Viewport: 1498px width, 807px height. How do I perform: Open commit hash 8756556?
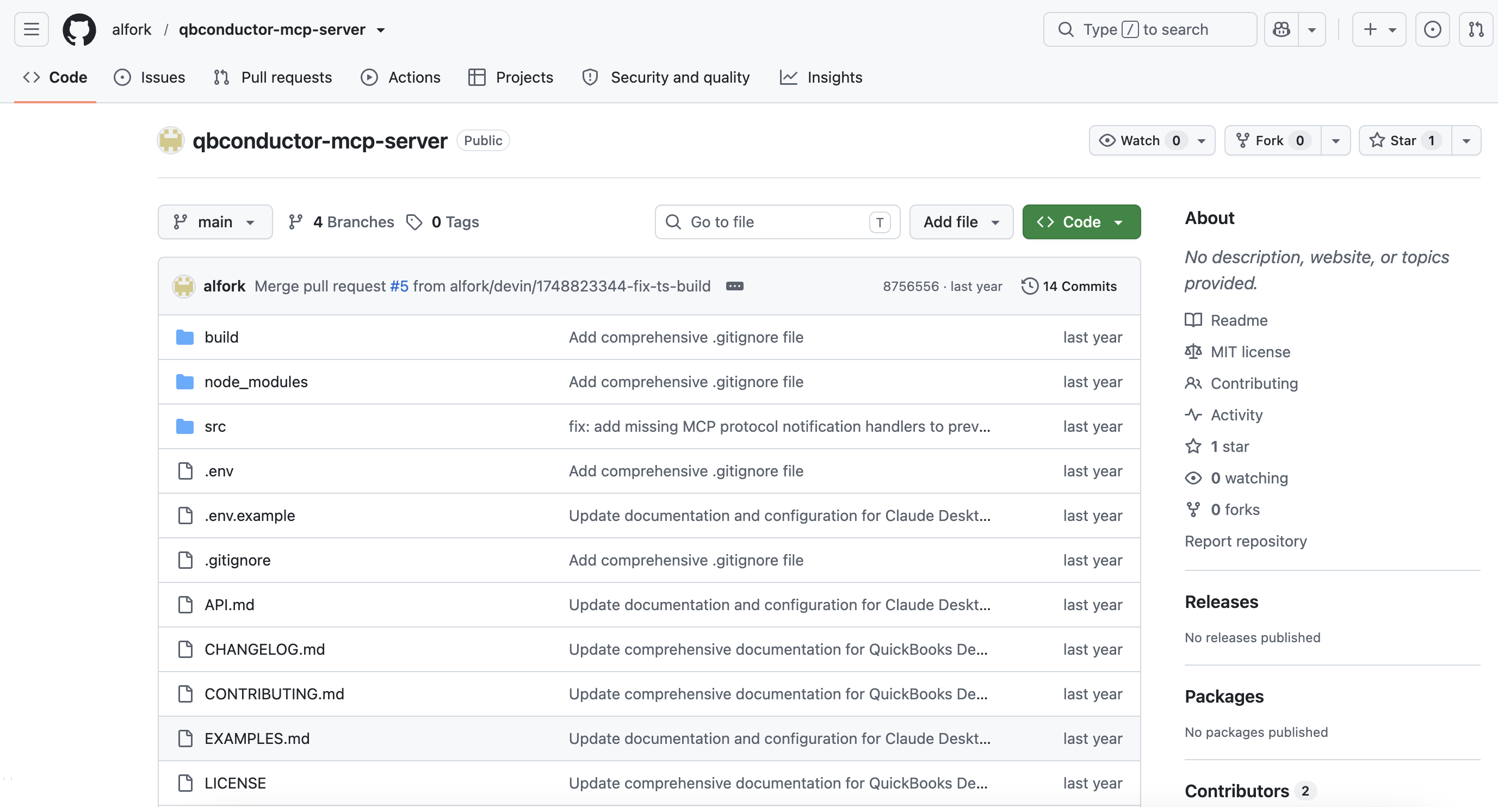(x=911, y=287)
